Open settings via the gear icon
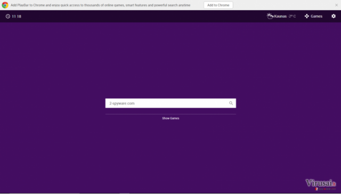Screen dimensions: 341x194 pos(334,16)
